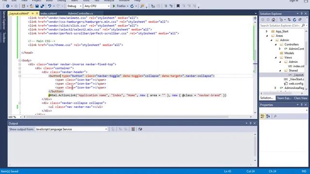The width and height of the screenshot is (310, 174).
Task: Collapse the Shared folder node
Action: (280, 71)
